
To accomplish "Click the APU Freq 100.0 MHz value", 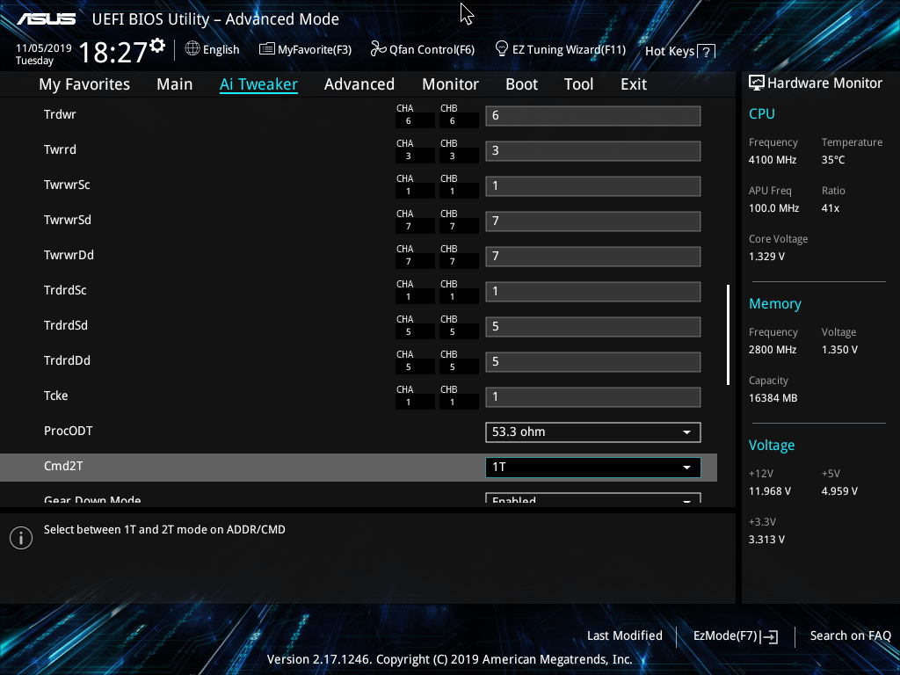I will (773, 208).
